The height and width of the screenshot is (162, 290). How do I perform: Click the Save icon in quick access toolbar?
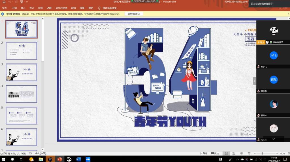pyautogui.click(x=4, y=2)
